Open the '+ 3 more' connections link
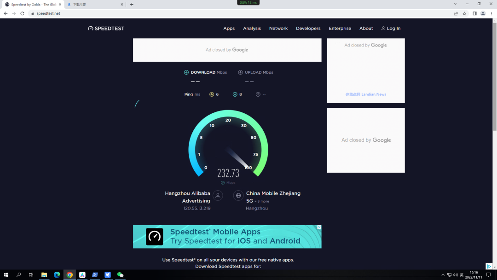 pyautogui.click(x=262, y=201)
